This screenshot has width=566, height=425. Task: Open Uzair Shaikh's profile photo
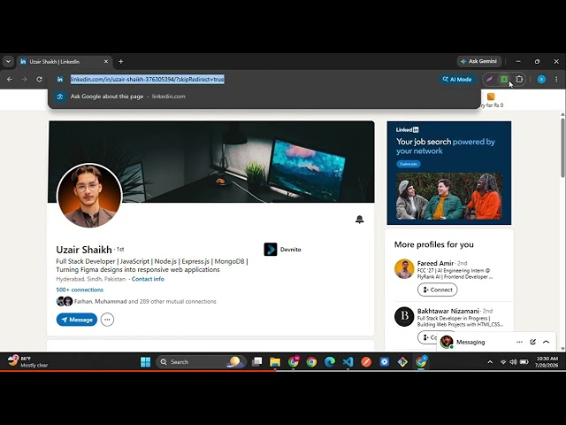(89, 196)
